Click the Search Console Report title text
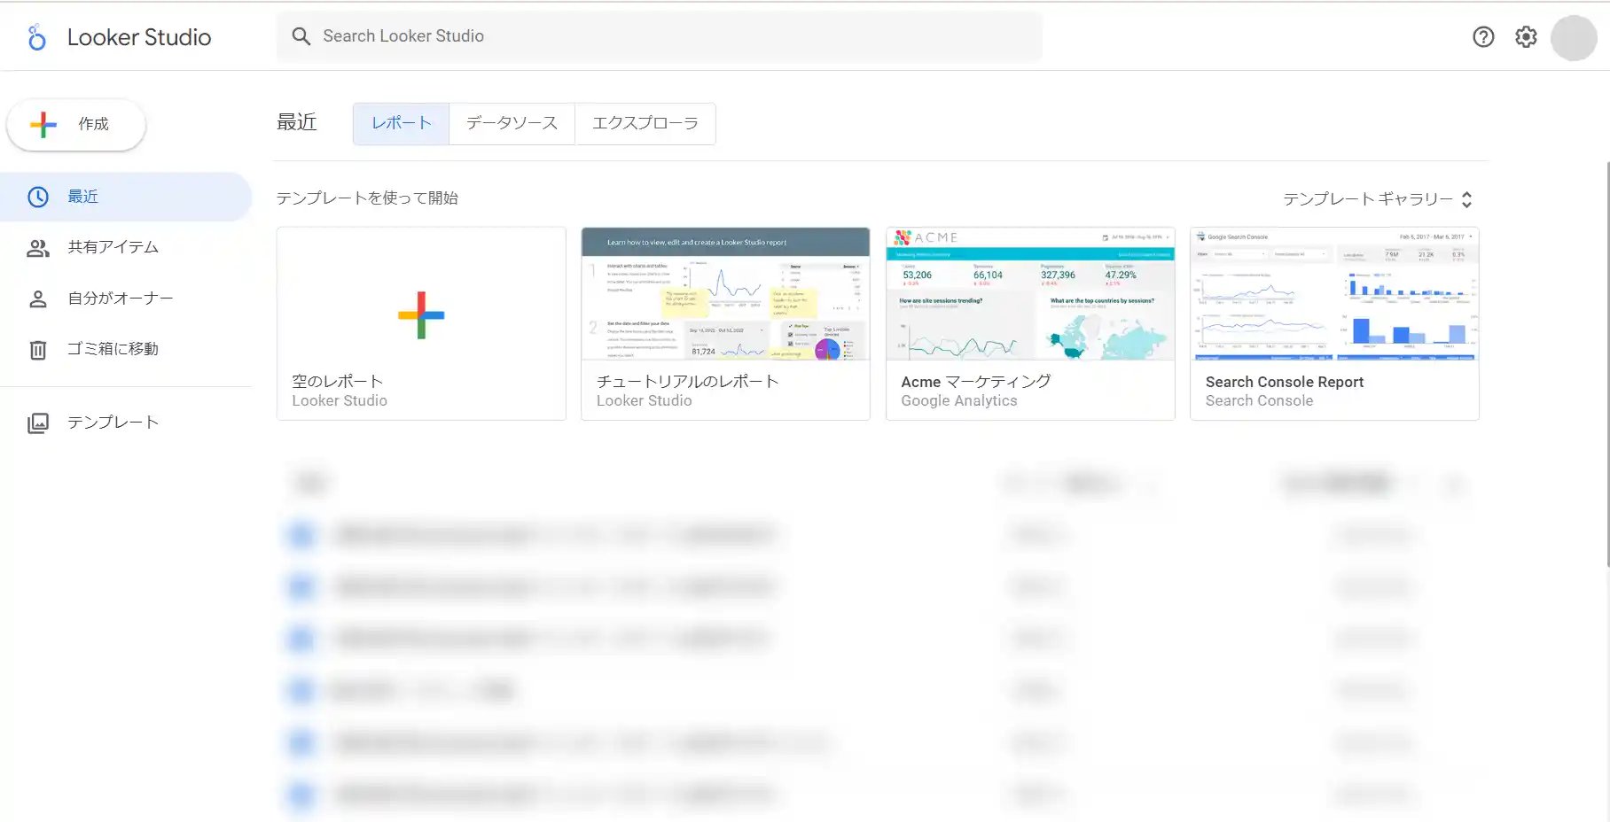The width and height of the screenshot is (1610, 822). 1285,382
